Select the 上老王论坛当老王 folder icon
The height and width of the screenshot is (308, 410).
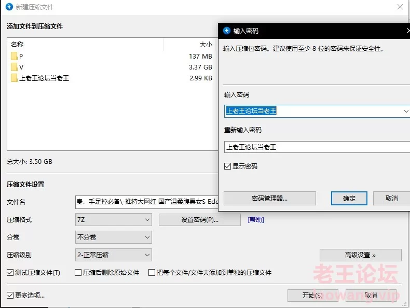[x=14, y=78]
